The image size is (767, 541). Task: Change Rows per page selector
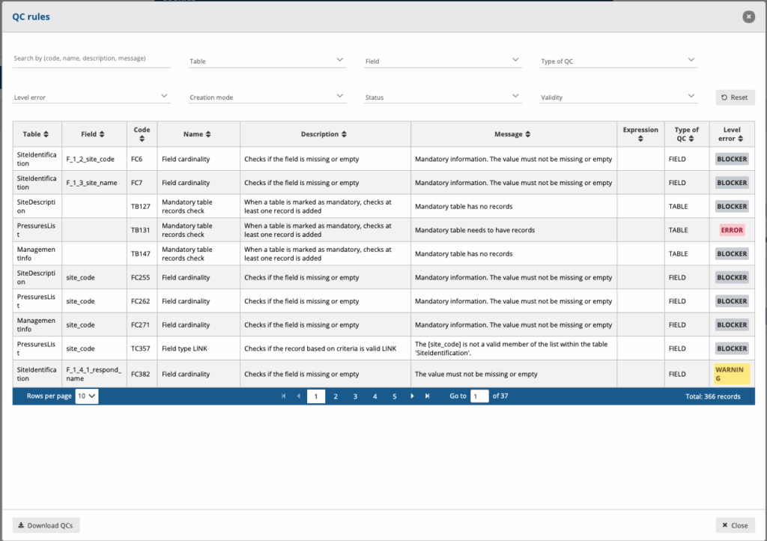click(87, 396)
